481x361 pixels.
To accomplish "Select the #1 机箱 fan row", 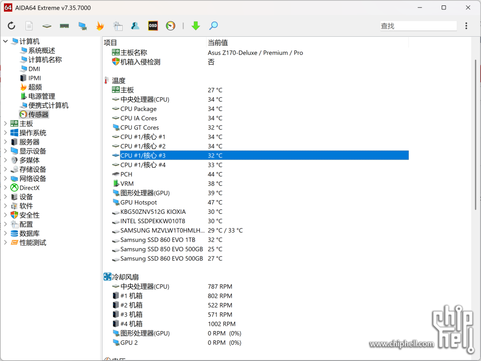I will pyautogui.click(x=260, y=296).
